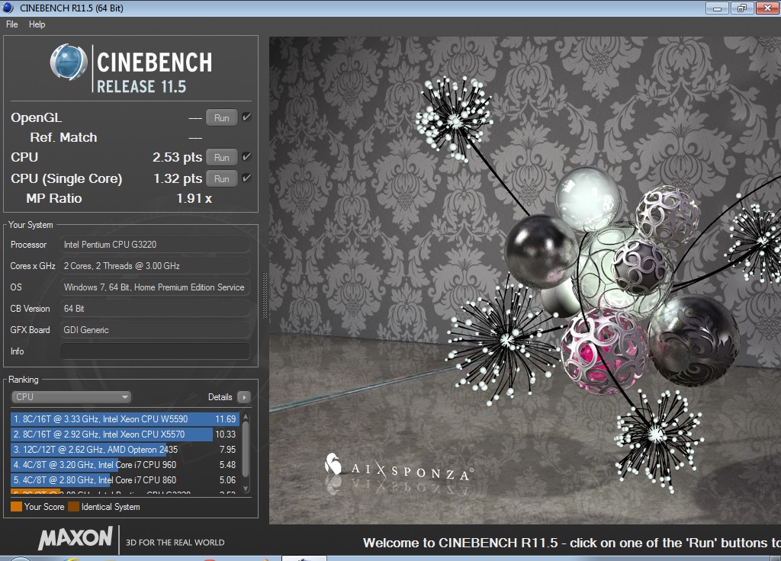This screenshot has width=781, height=561.
Task: Click the CPU score "2.53 pts"
Action: coord(177,157)
